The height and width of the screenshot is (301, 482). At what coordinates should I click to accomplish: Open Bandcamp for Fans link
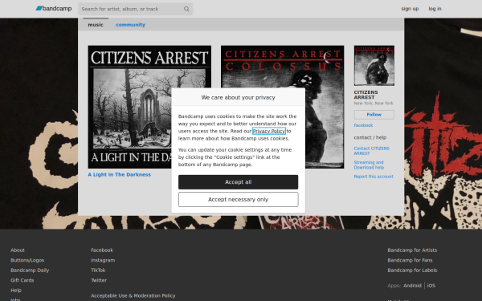pos(410,260)
